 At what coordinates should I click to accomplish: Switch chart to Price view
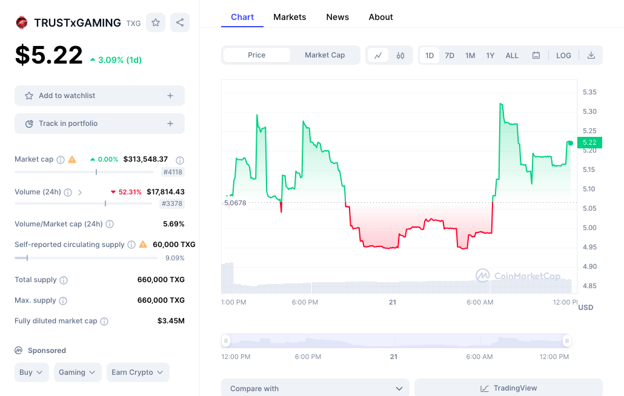[257, 55]
